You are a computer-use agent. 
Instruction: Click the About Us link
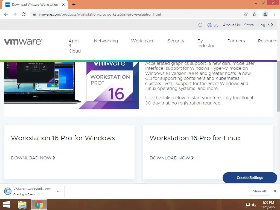[231, 25]
